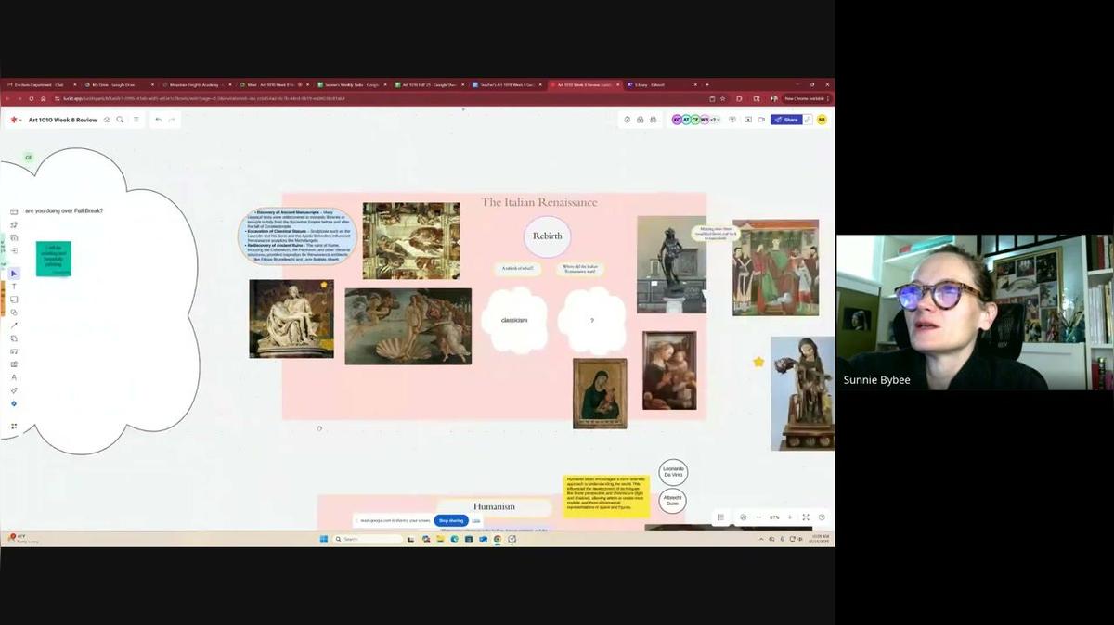Viewport: 1114px width, 625px height.
Task: Switch to the My Drive - Google Drive tab
Action: pyautogui.click(x=115, y=84)
